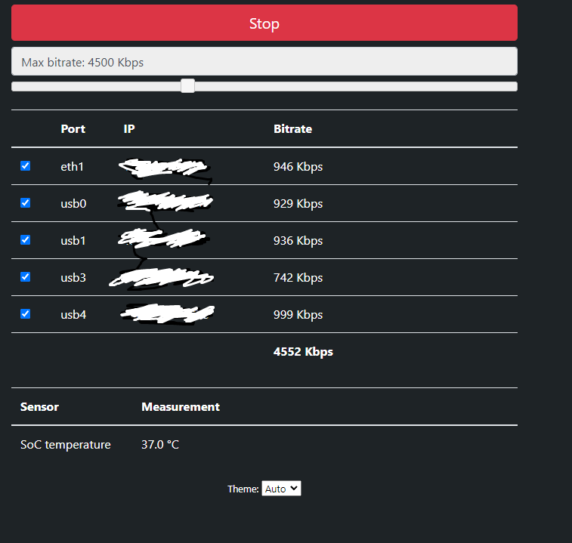
Task: Click the usb4 999 Kbps bitrate value
Action: [x=298, y=315]
